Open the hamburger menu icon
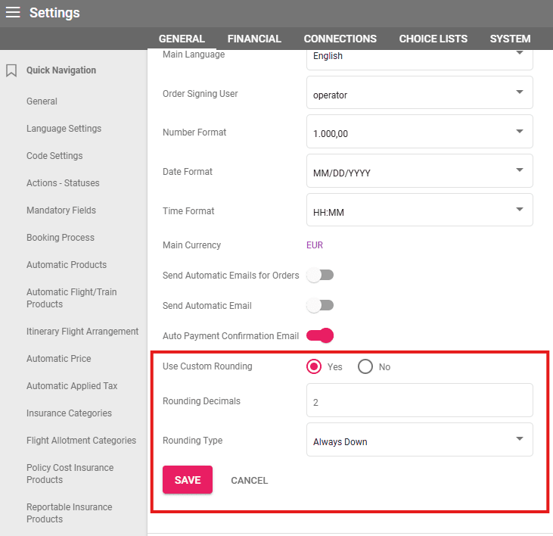553x536 pixels. click(x=13, y=13)
